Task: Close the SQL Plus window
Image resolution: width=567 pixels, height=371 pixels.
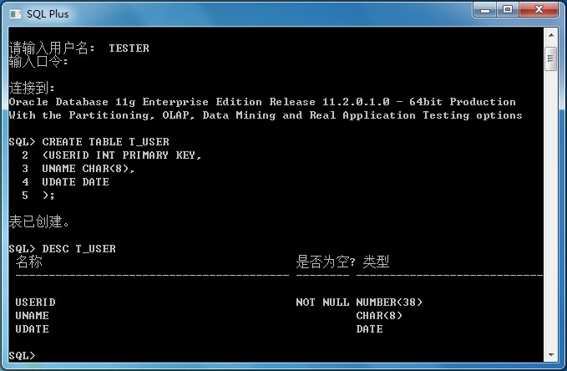Action: click(x=539, y=10)
